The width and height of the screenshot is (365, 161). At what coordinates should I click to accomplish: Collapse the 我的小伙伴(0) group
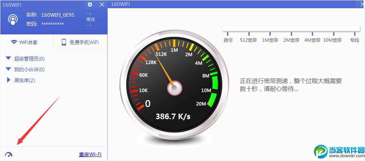pyautogui.click(x=9, y=69)
